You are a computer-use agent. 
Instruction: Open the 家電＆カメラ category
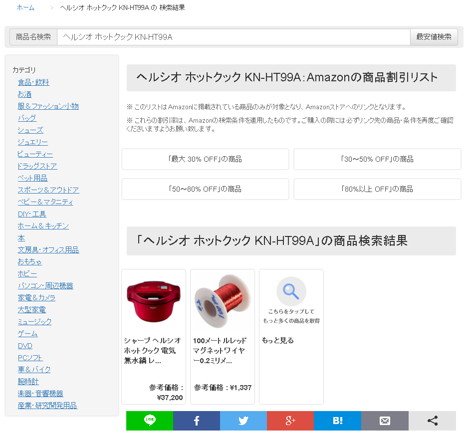pyautogui.click(x=36, y=297)
